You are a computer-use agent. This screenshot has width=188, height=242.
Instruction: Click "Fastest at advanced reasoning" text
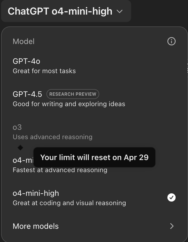(60, 170)
